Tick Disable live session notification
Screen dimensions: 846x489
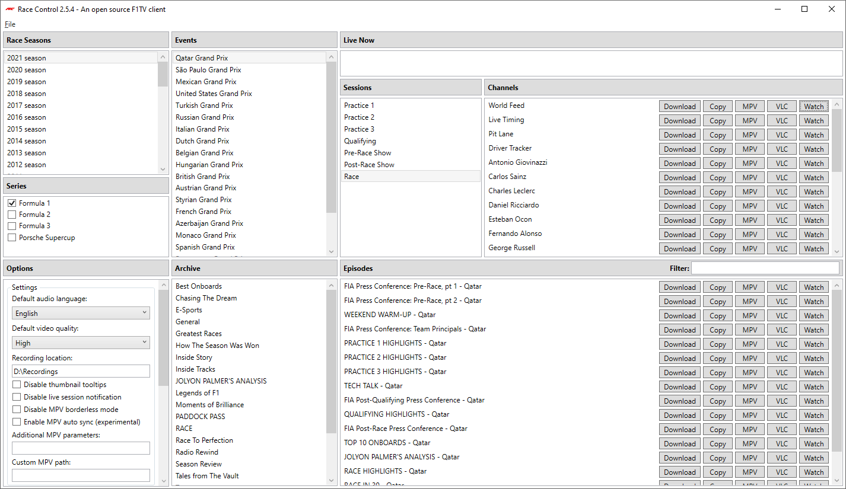[x=17, y=397]
